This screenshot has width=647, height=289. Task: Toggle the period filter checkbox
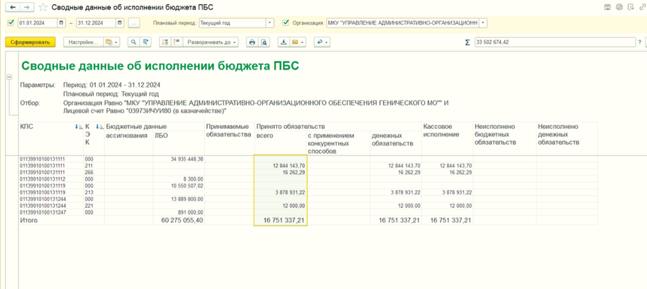(11, 23)
